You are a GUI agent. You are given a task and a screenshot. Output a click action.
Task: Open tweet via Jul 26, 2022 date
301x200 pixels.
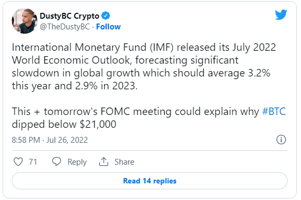pos(67,140)
